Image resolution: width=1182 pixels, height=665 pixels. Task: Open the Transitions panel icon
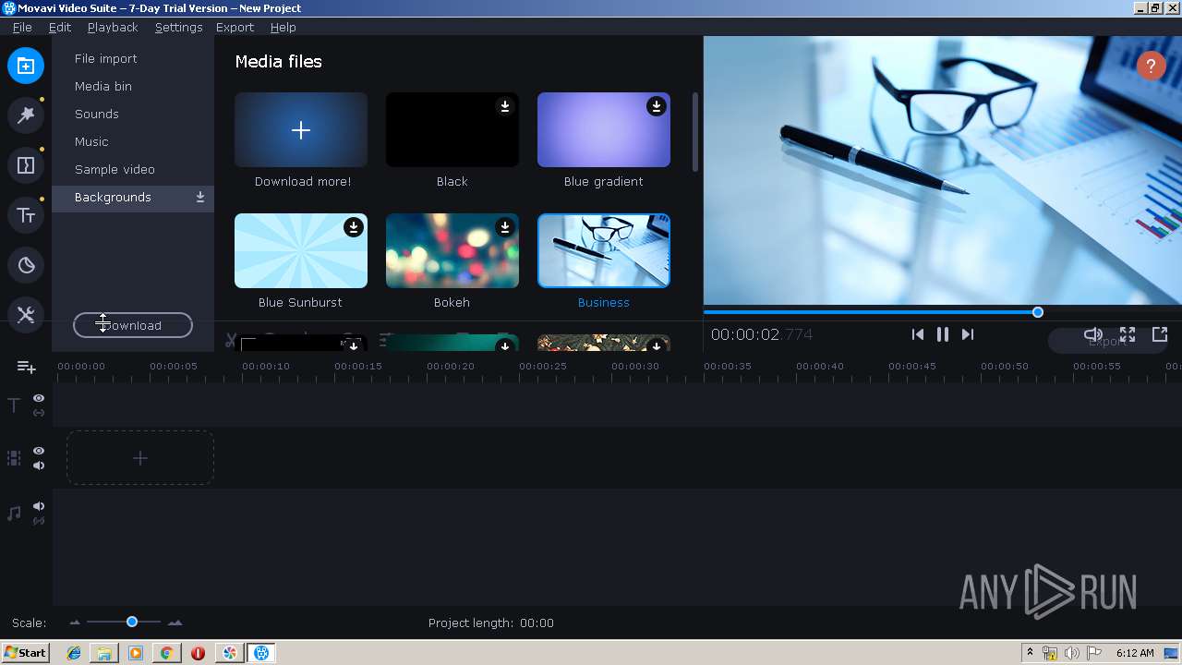click(26, 165)
